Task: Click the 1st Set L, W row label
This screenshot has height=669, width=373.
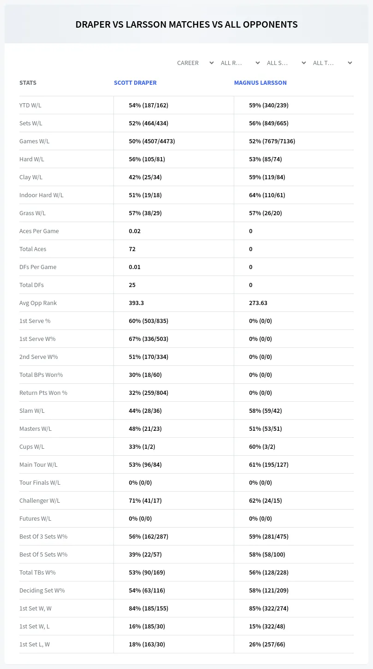Action: (35, 644)
